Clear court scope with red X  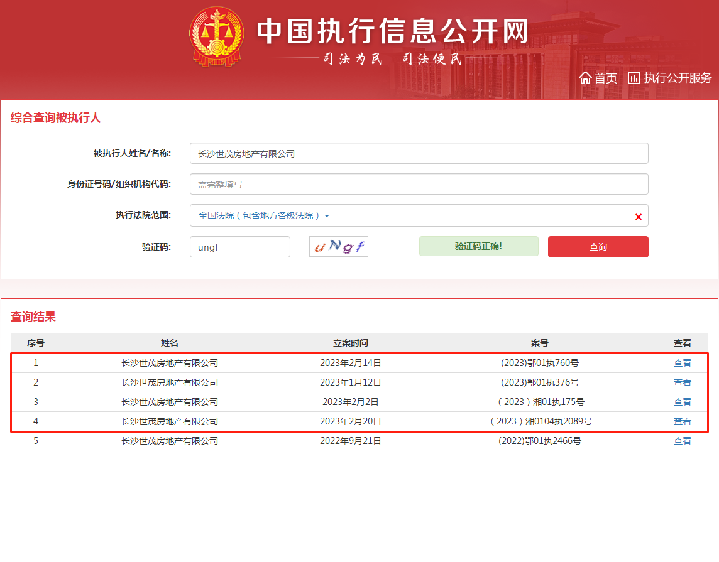coord(639,217)
